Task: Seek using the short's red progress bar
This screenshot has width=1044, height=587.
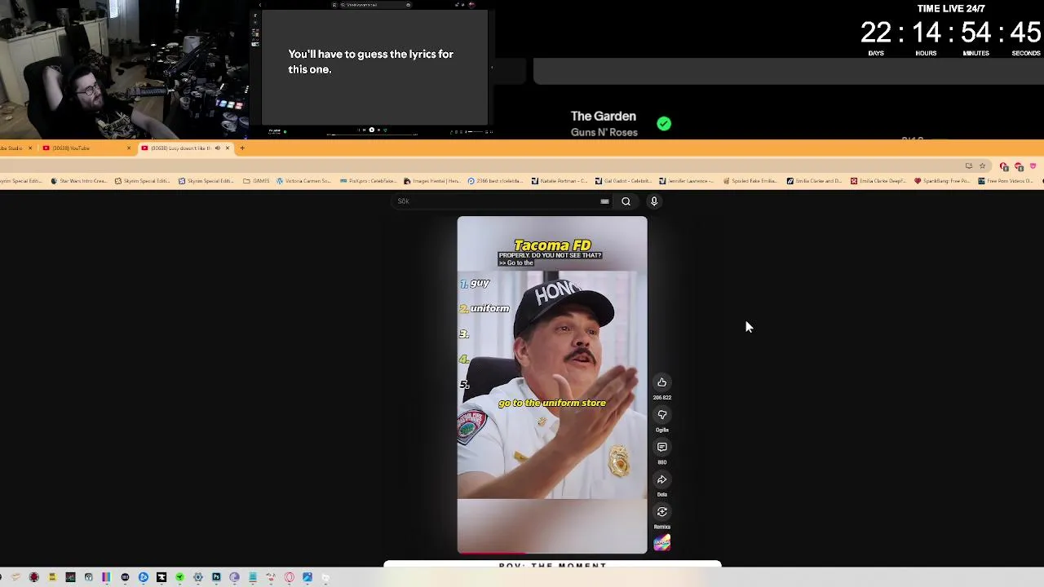Action: point(552,553)
